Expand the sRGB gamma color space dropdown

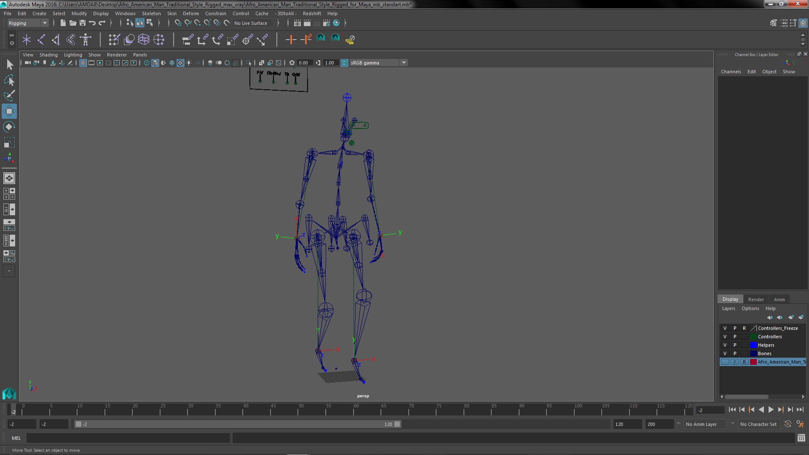point(404,63)
